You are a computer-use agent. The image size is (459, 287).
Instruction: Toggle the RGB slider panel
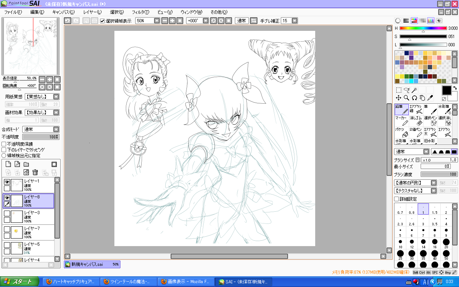click(406, 21)
